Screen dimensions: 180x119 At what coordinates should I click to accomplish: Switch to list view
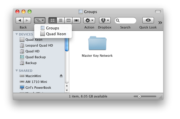61,20
